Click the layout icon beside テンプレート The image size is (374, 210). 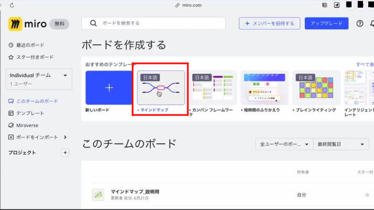pyautogui.click(x=11, y=113)
